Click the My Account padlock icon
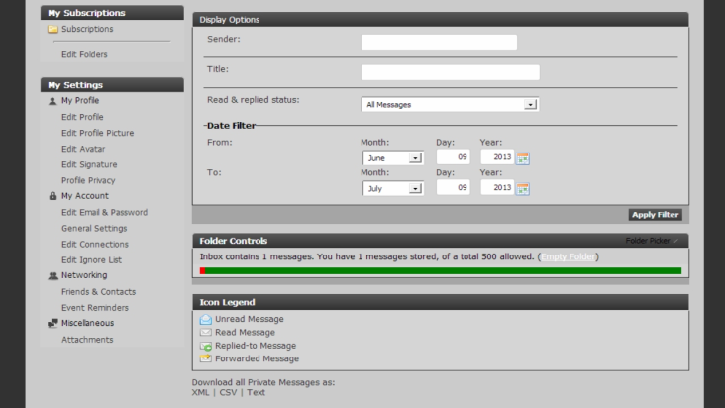 [52, 196]
